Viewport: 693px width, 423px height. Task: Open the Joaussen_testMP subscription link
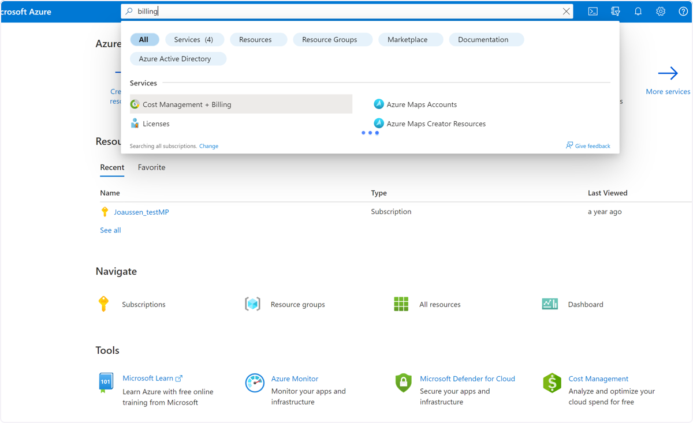pos(141,212)
